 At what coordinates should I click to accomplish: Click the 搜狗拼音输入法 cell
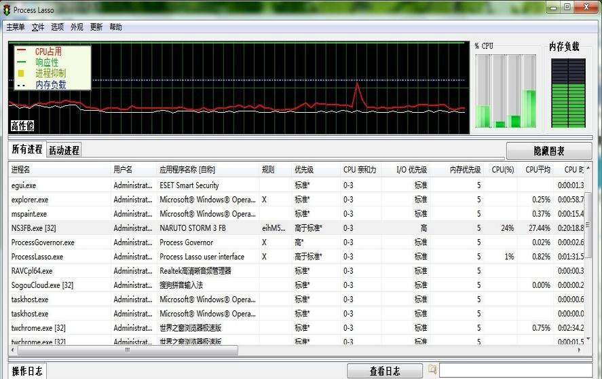tap(181, 285)
